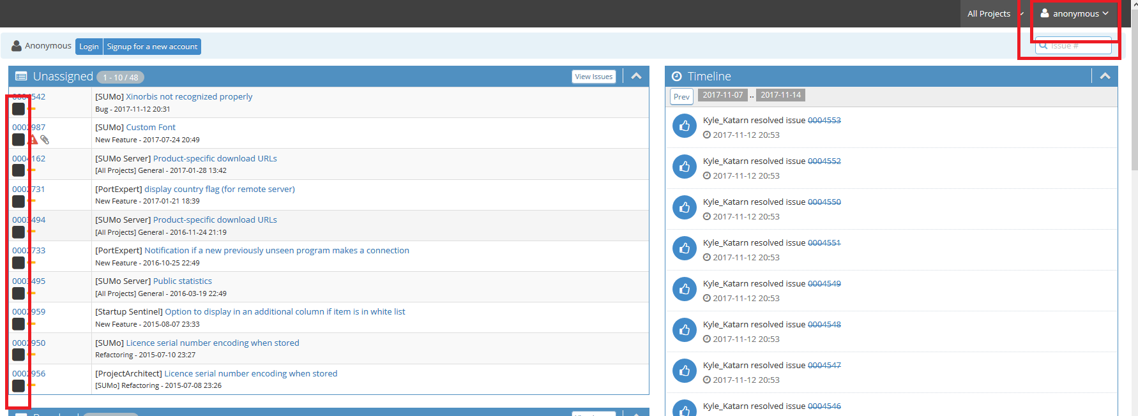
Task: Click the list icon next to Unassigned heading
Action: (x=21, y=77)
